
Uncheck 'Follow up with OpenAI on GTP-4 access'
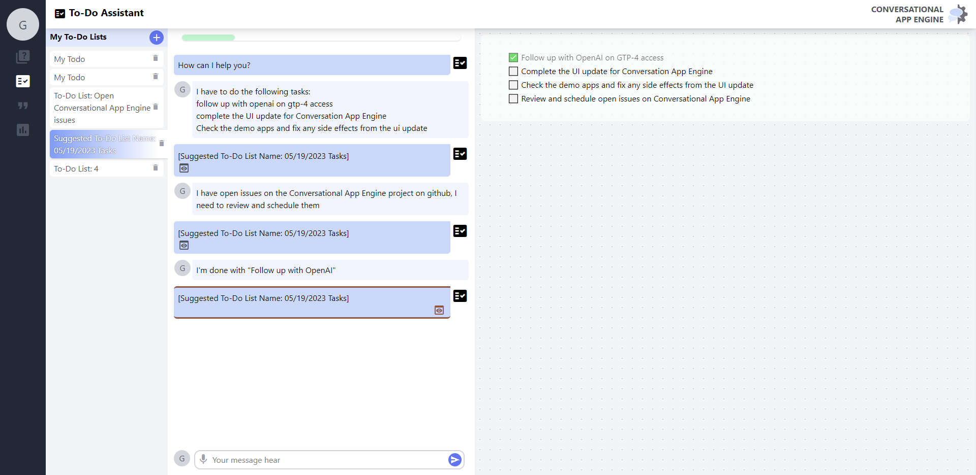(513, 58)
